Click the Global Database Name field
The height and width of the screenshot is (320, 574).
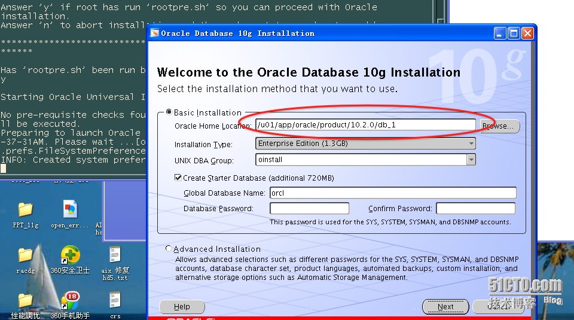point(393,193)
